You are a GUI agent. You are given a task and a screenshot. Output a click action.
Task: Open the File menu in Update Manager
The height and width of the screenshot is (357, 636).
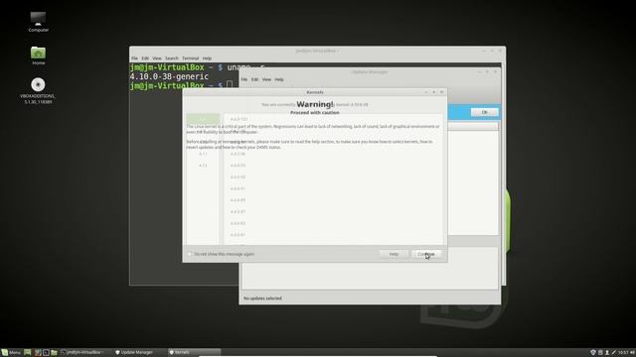244,79
